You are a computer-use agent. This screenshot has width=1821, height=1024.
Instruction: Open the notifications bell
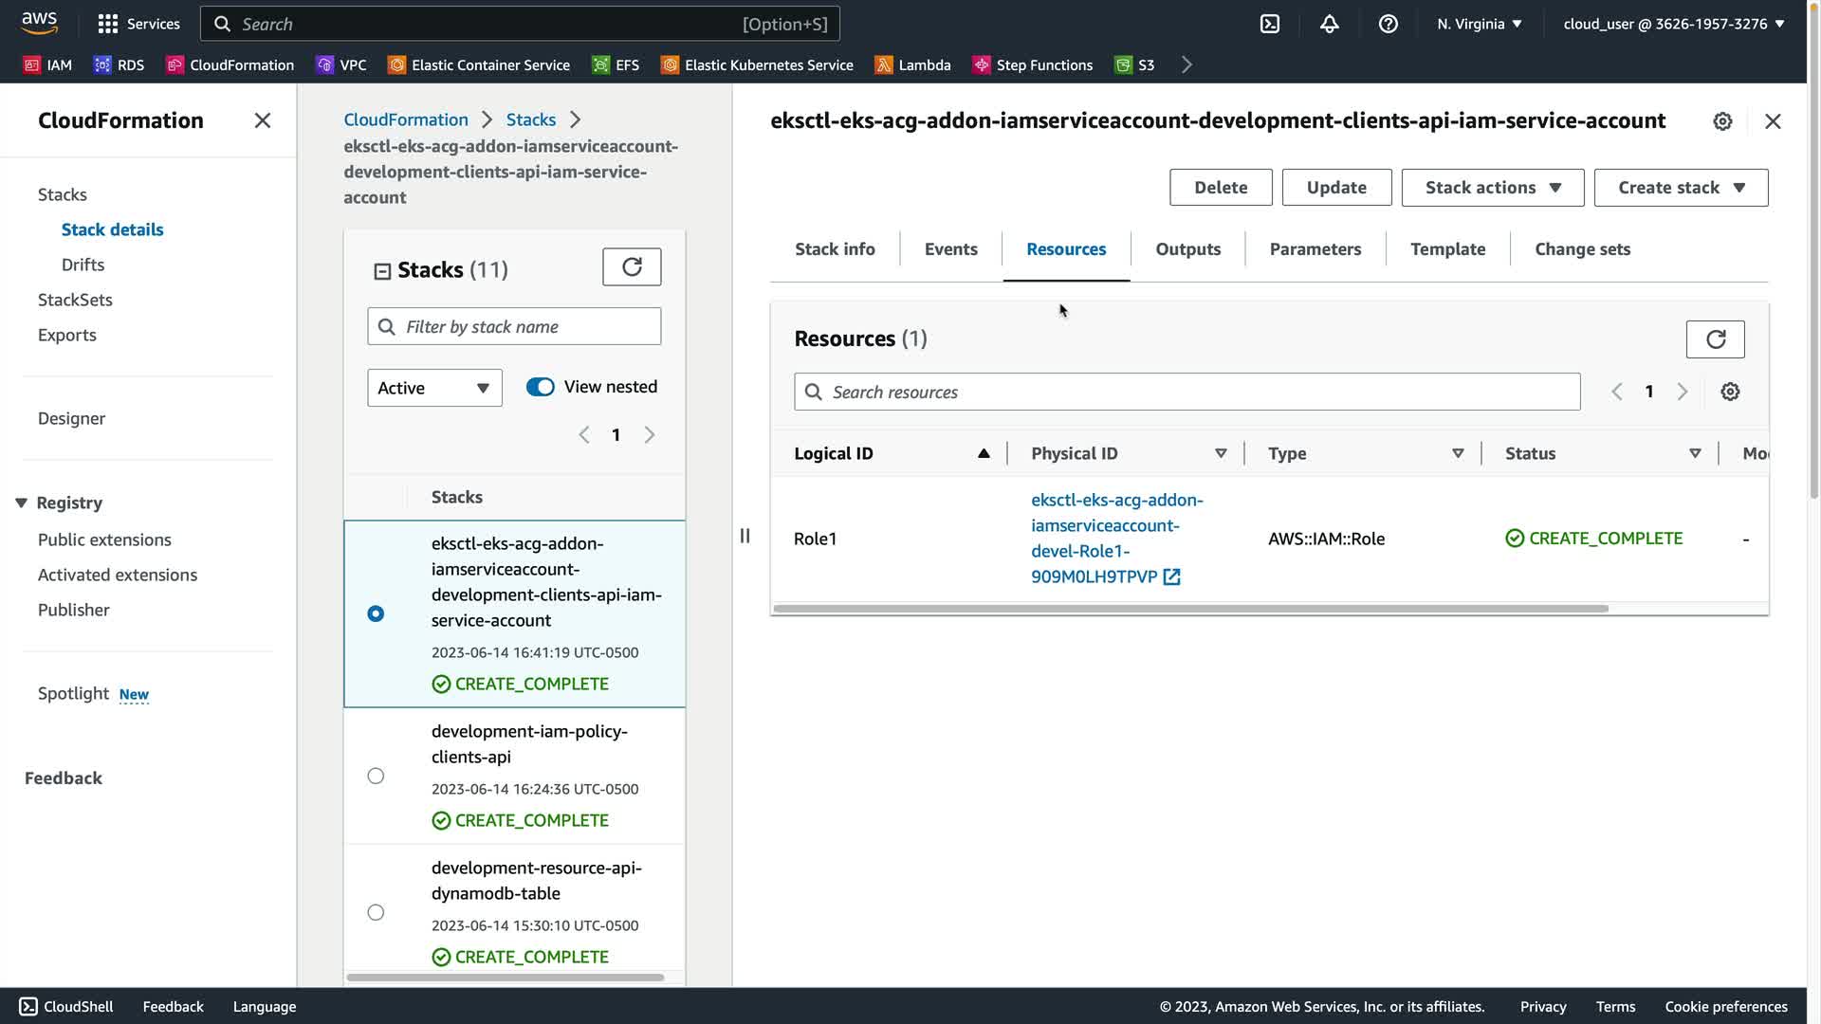tap(1329, 24)
